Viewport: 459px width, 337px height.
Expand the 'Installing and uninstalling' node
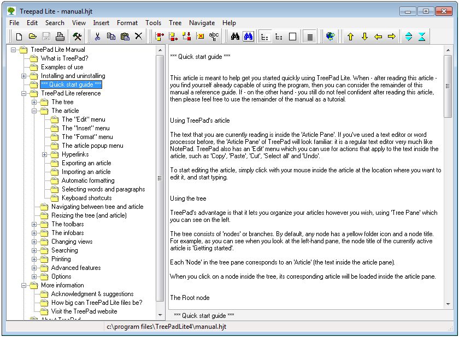pos(24,76)
